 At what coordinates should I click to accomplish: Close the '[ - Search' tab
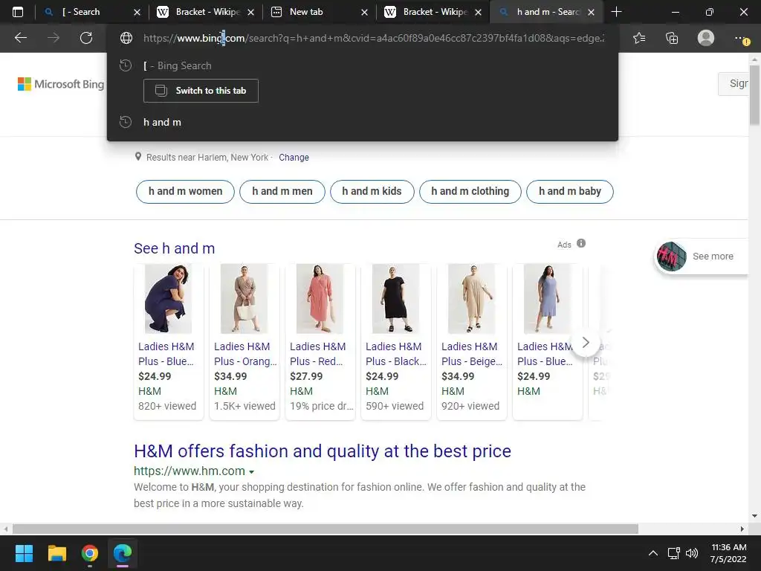point(137,12)
